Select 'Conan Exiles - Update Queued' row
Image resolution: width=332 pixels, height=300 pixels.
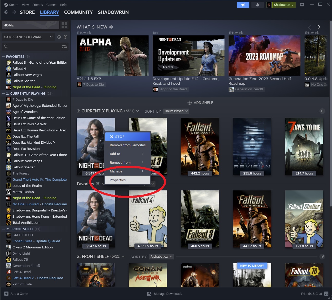36,241
